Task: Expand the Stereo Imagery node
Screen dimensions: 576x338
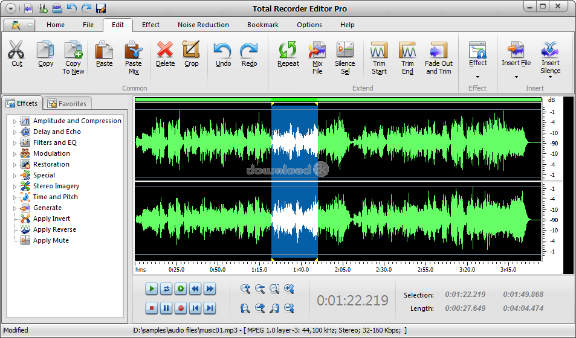Action: (15, 187)
